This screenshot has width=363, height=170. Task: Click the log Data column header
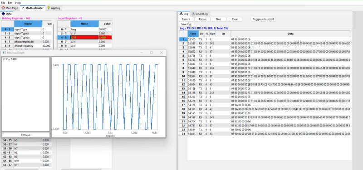290,34
